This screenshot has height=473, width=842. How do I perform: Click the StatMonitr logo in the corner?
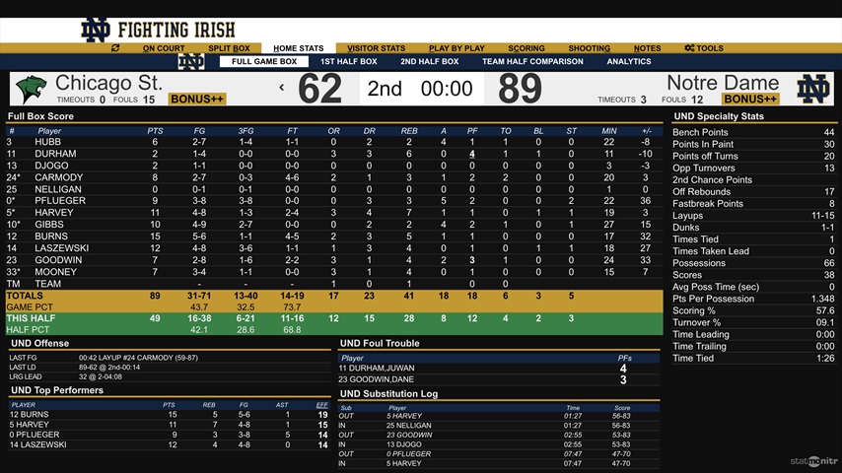pos(813,460)
